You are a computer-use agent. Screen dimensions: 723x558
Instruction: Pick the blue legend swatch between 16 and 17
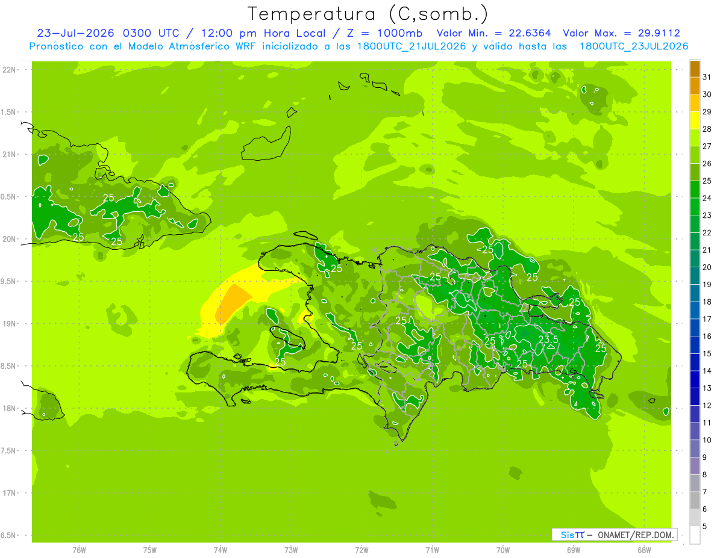click(x=695, y=327)
